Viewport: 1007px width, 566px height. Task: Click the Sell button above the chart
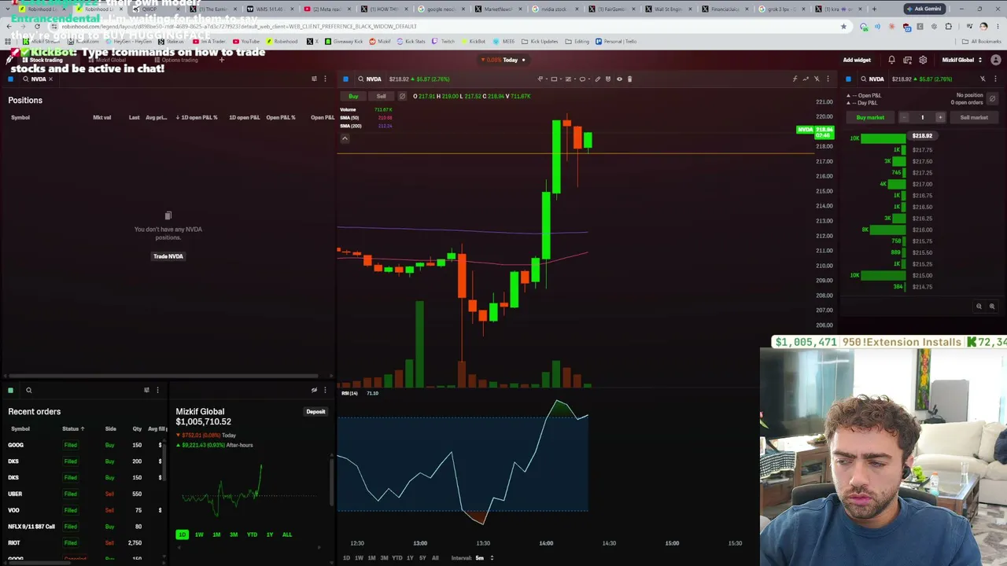[x=381, y=96]
